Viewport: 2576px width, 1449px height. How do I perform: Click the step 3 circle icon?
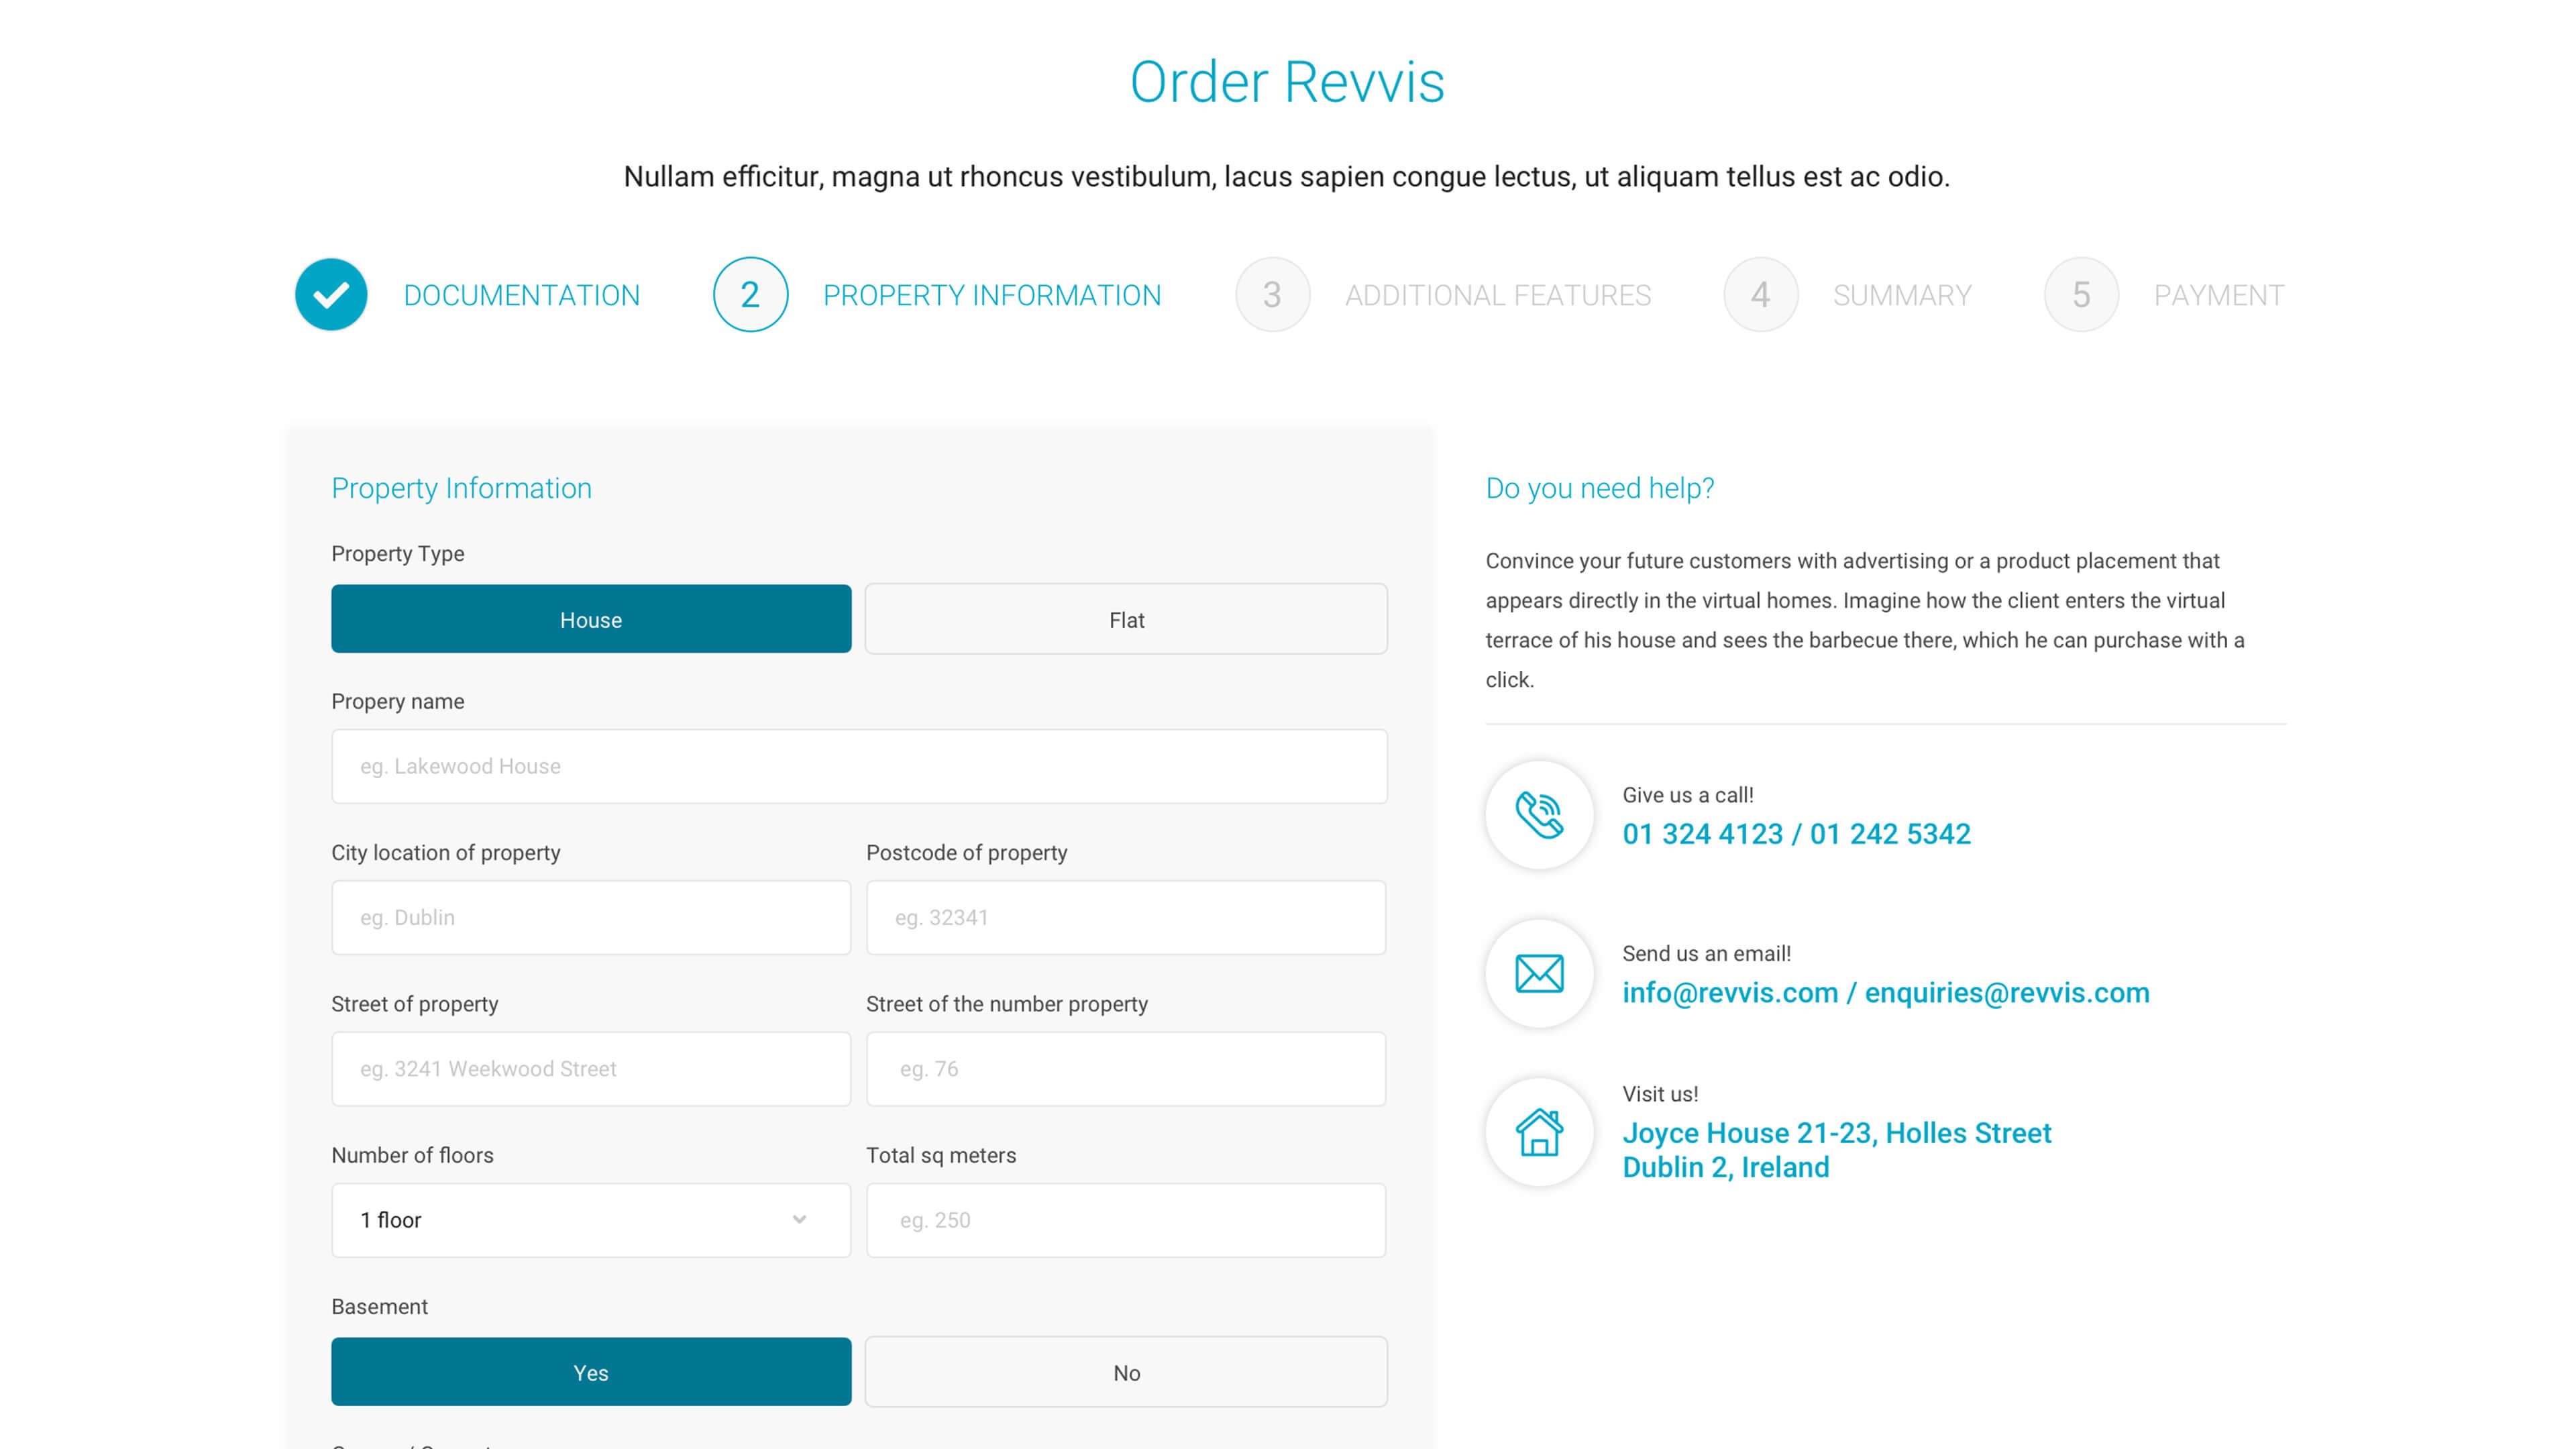[1272, 294]
